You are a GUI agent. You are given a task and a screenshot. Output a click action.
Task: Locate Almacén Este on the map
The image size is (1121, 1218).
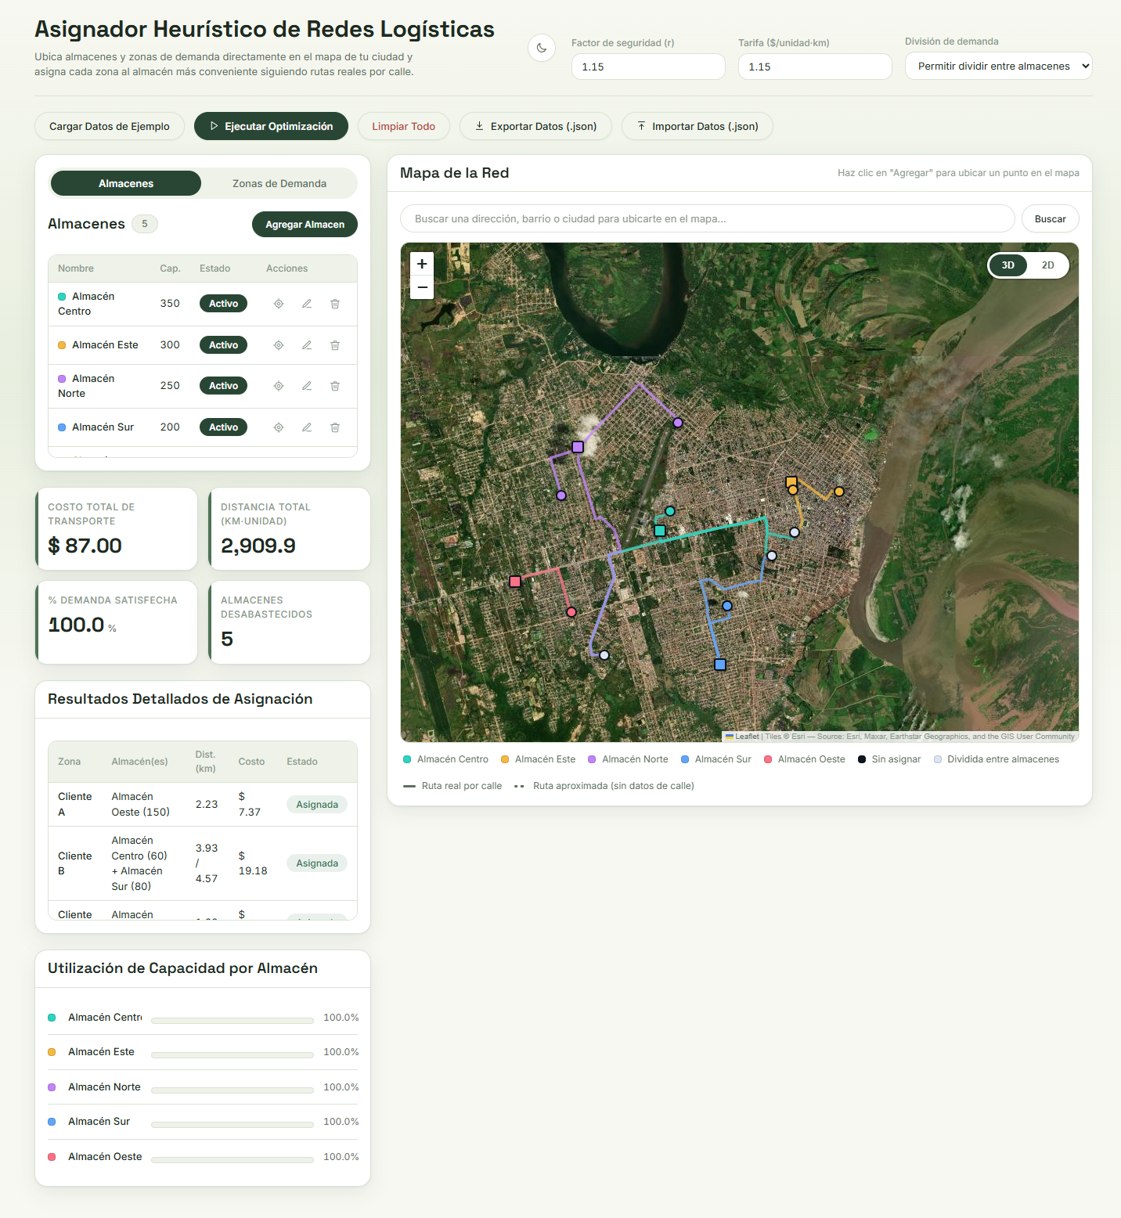click(279, 345)
